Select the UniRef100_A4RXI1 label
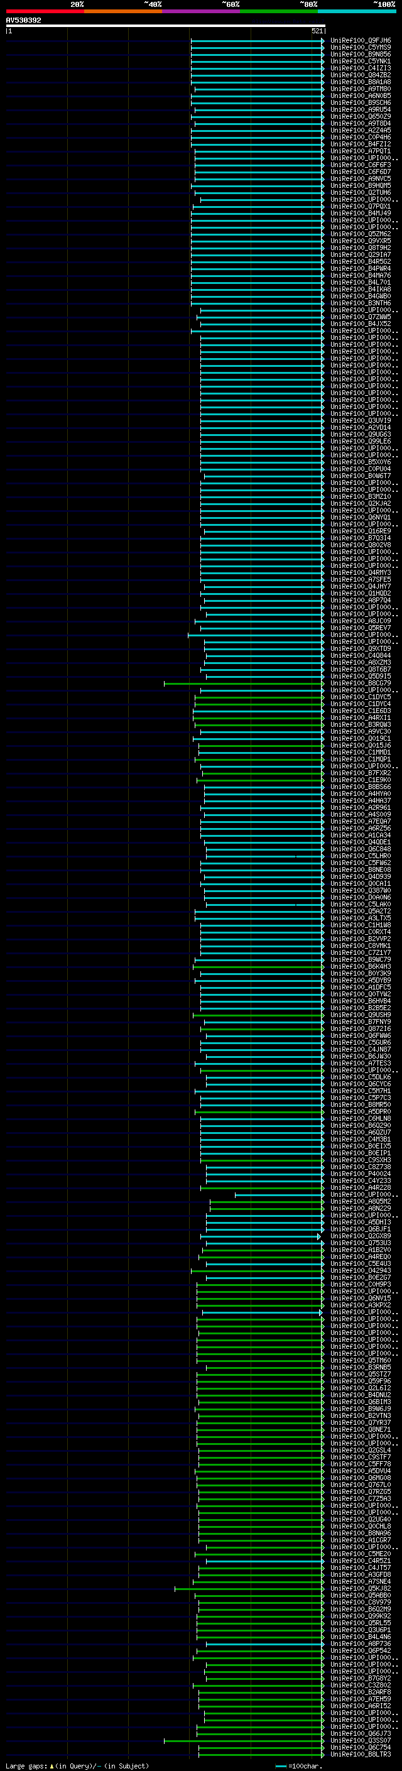This screenshot has width=402, height=1771. click(360, 717)
